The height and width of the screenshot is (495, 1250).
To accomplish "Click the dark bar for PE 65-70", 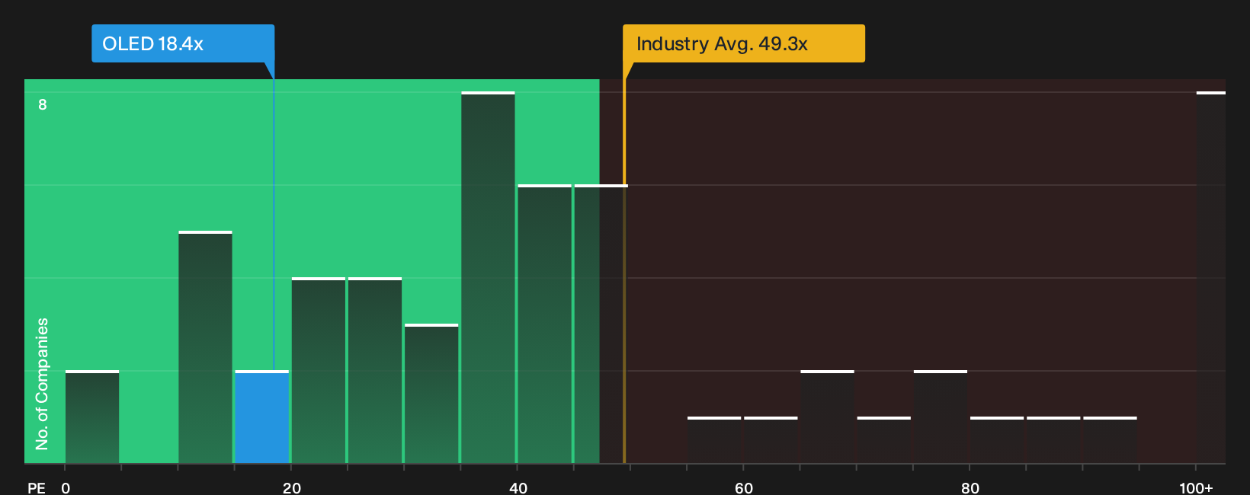I will pyautogui.click(x=827, y=417).
